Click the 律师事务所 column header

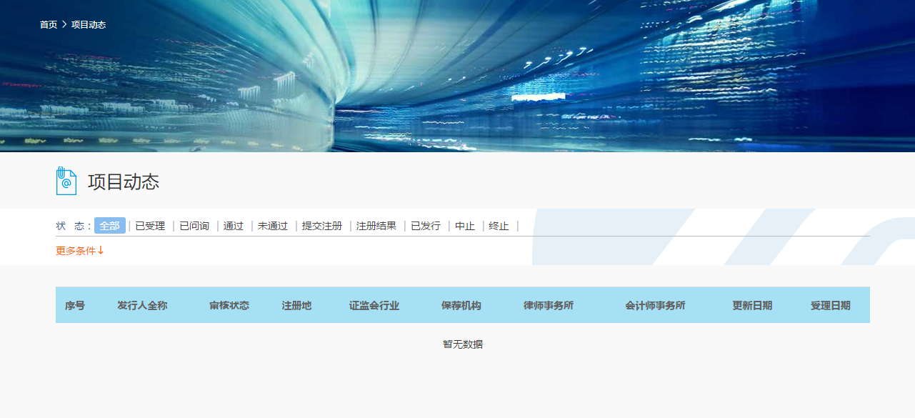549,305
